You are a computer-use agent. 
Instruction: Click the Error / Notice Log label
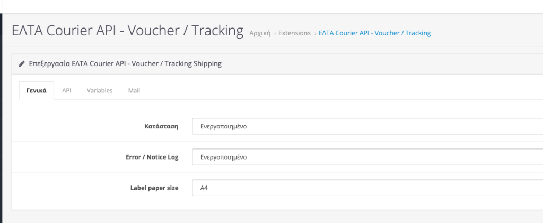152,157
